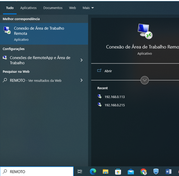Open Microsoft Word from the taskbar
Screen dimensions: 179x176
tap(169, 171)
